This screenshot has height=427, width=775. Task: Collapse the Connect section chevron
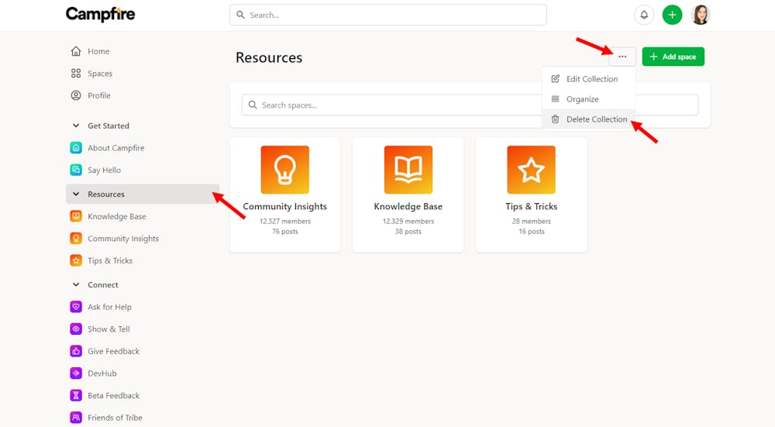pyautogui.click(x=76, y=284)
